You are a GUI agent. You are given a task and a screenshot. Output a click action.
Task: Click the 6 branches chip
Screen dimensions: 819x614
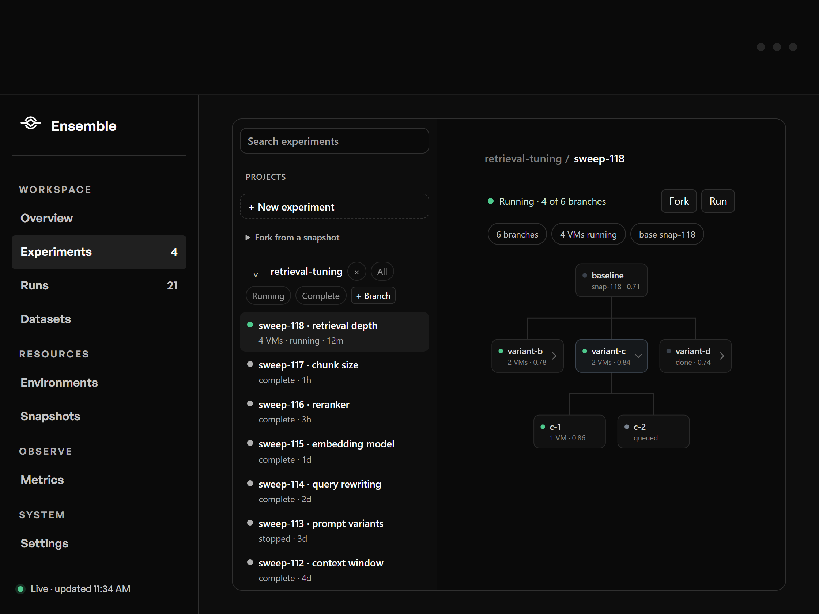pyautogui.click(x=517, y=234)
